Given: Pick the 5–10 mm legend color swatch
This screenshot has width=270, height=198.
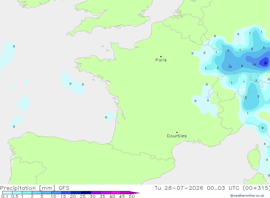Looking at the screenshot, I should point(47,193).
